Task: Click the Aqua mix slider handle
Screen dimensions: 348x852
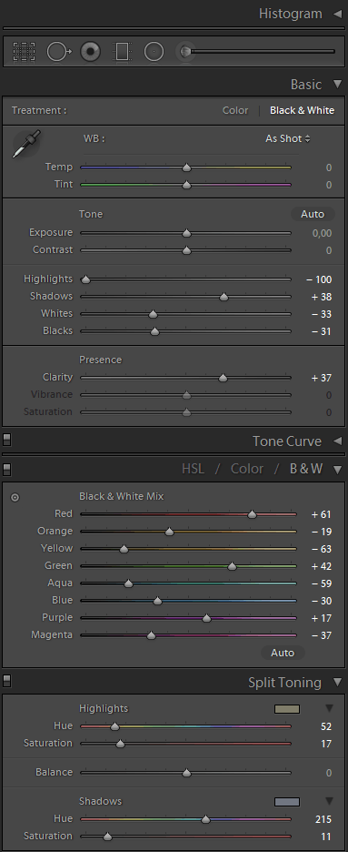Action: [x=128, y=583]
